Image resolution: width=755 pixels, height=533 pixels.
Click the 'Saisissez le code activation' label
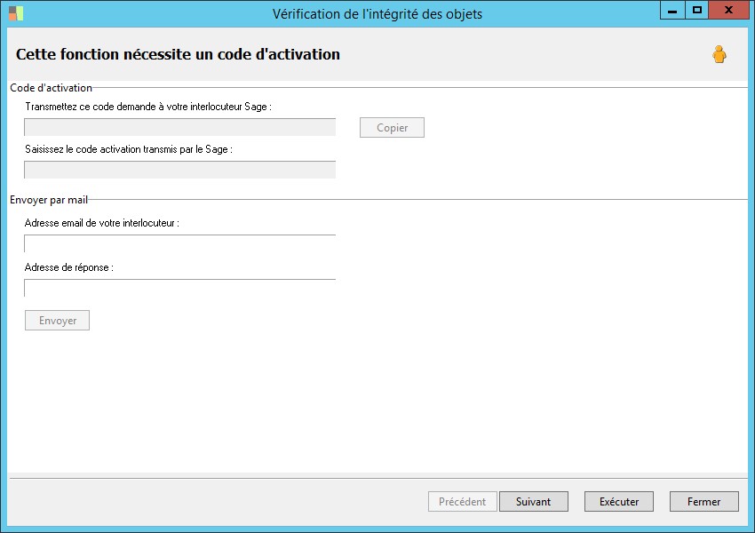[129, 149]
